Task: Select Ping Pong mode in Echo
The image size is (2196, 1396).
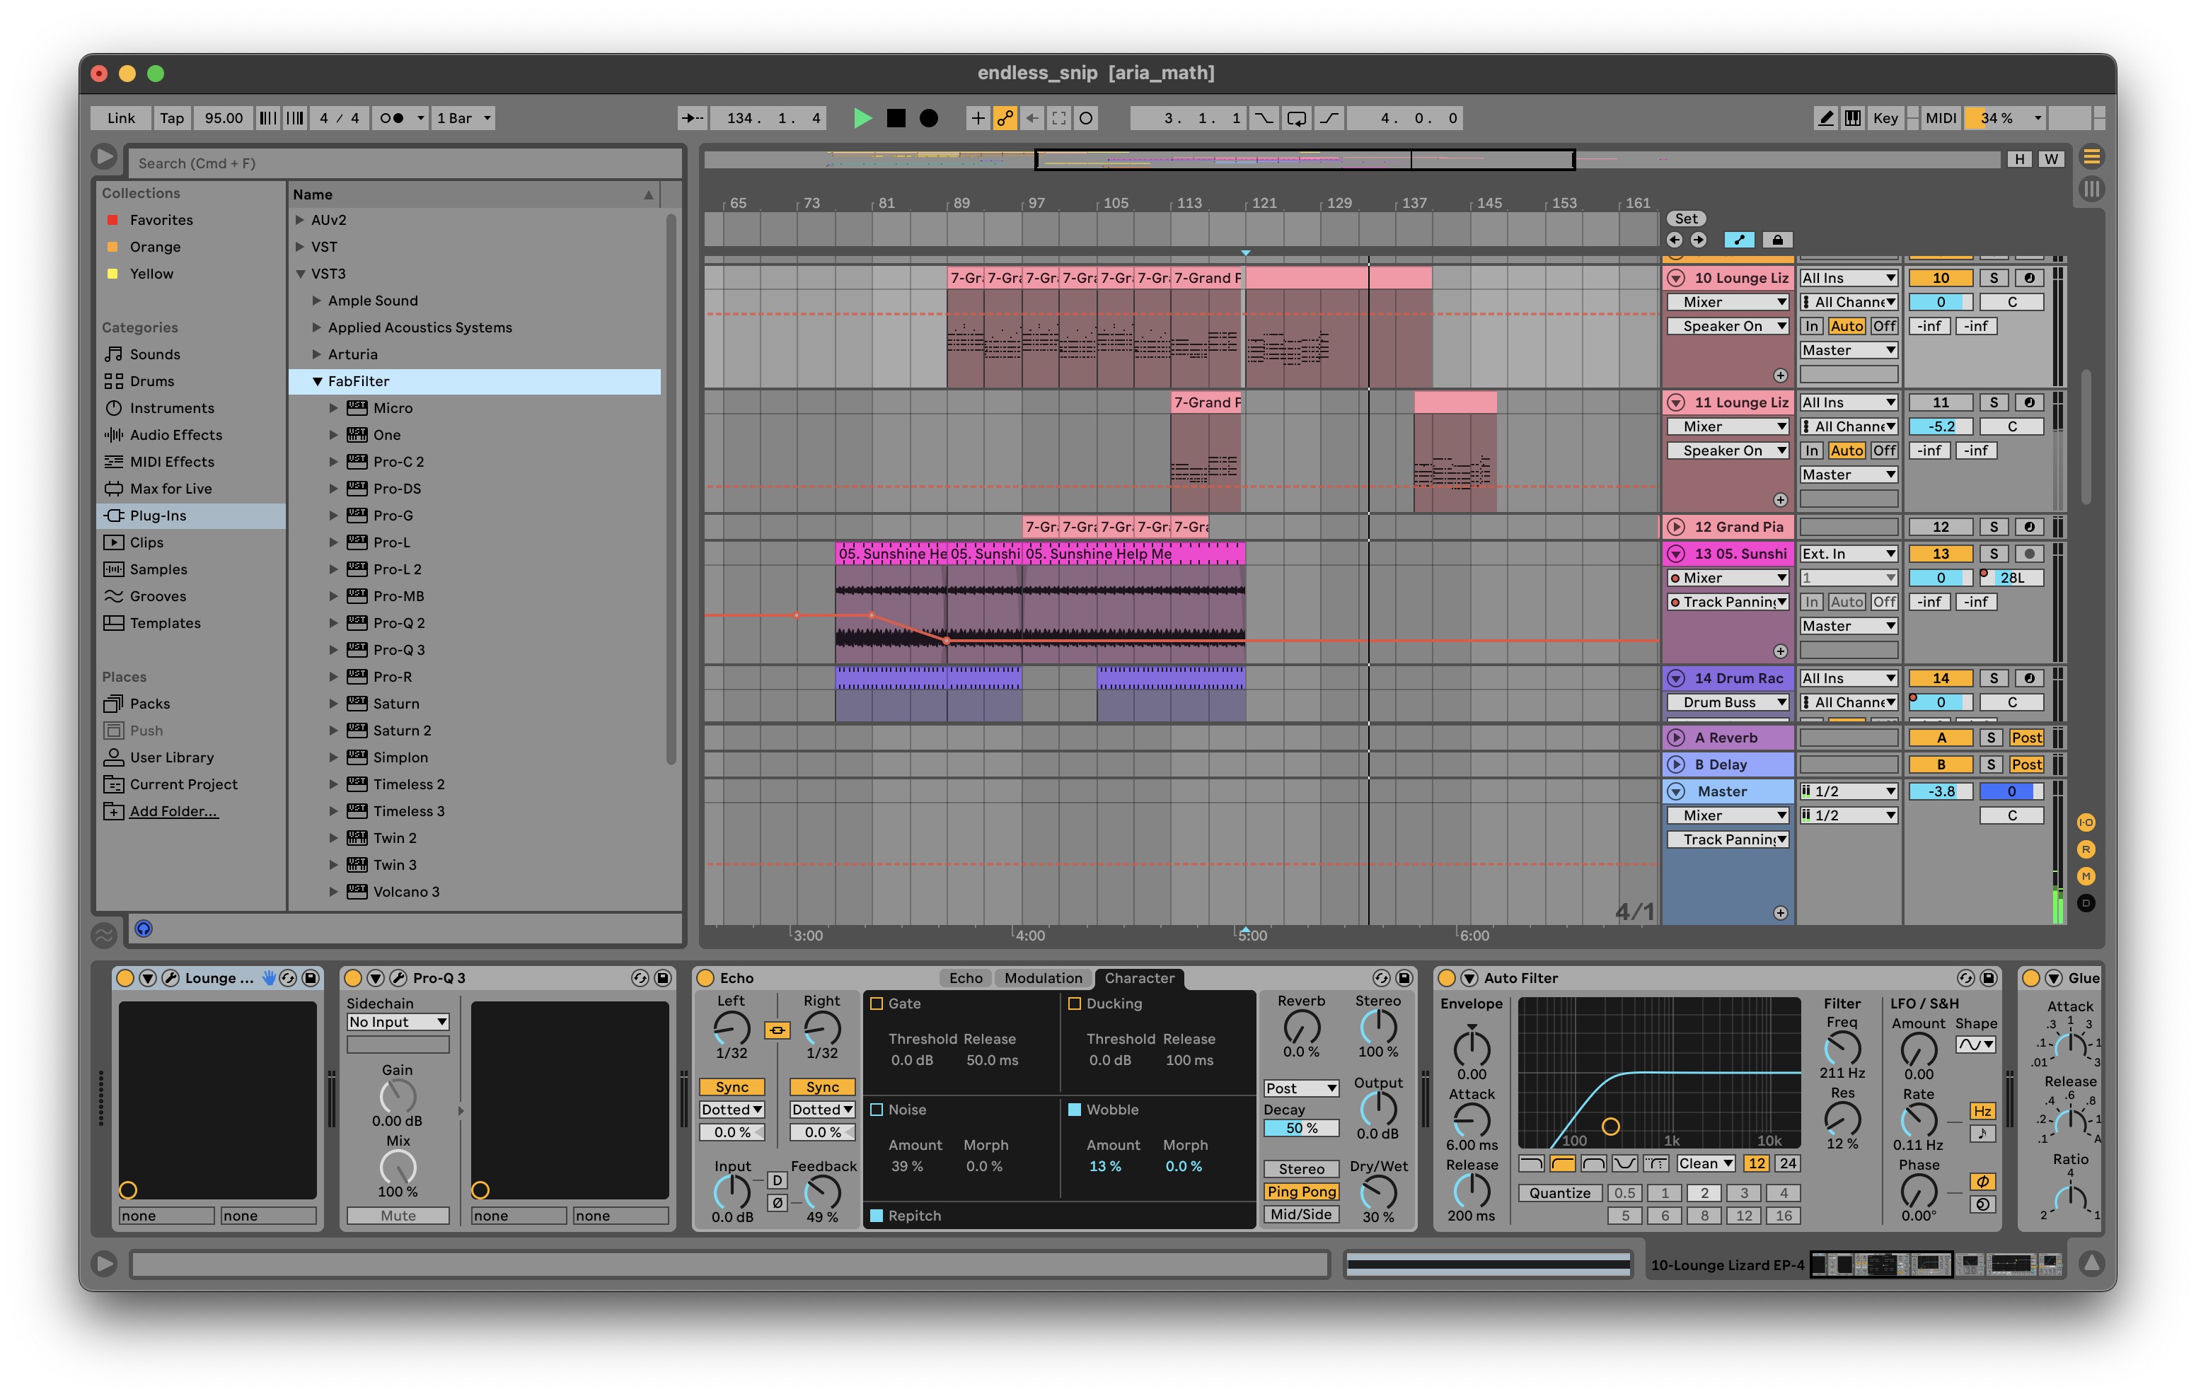Action: click(1300, 1191)
